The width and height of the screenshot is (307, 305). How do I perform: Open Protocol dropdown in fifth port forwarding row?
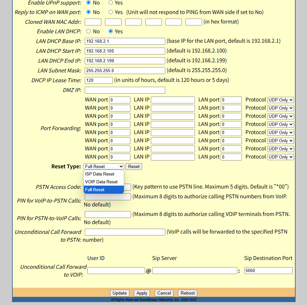click(x=281, y=132)
